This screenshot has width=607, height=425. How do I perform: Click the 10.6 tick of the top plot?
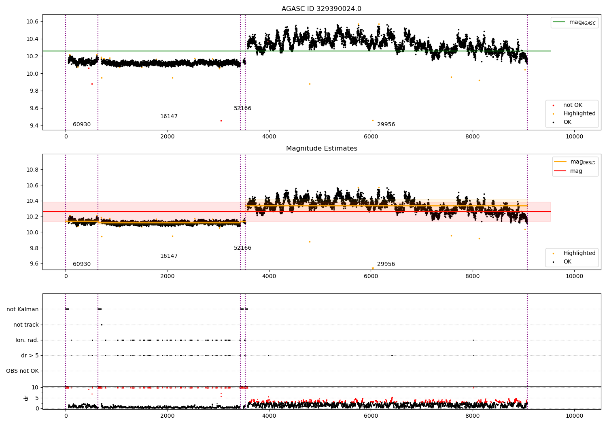(x=32, y=22)
